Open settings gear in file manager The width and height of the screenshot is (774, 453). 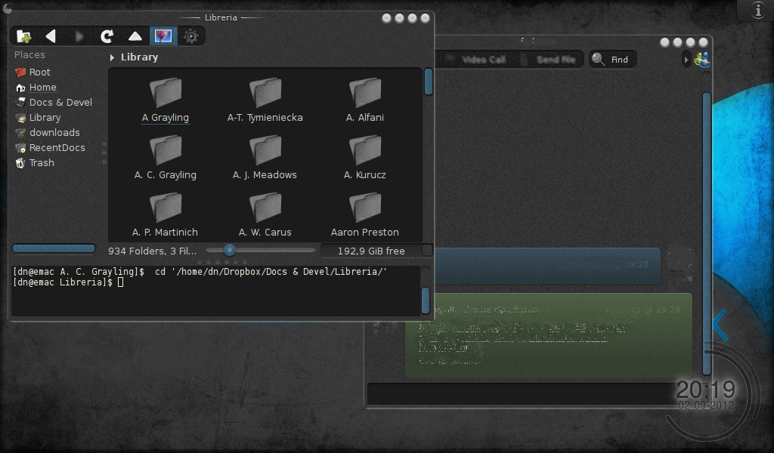pos(191,36)
